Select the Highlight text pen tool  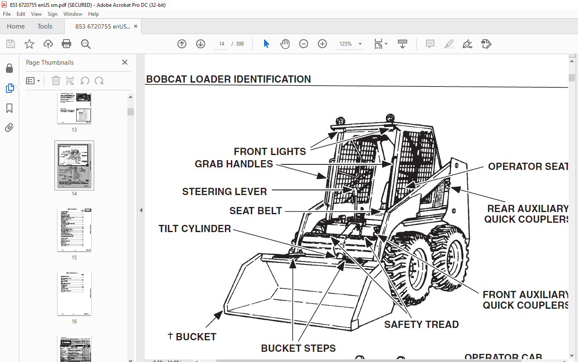click(x=449, y=44)
